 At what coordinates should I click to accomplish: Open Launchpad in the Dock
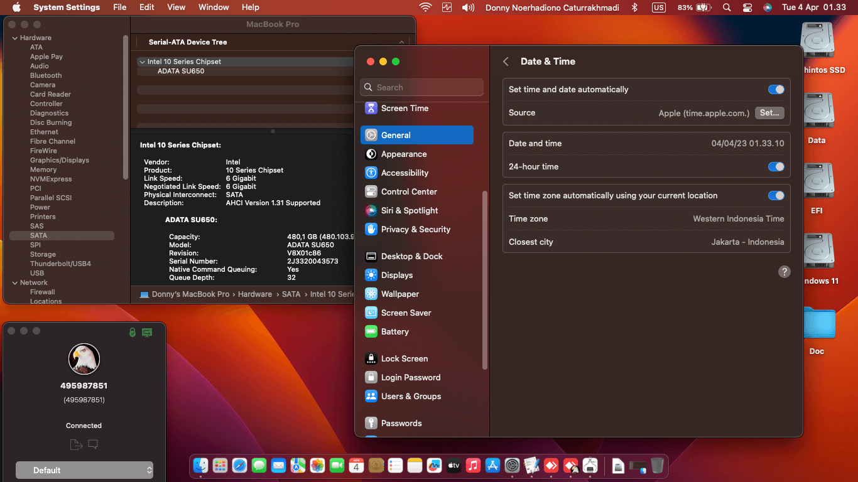point(220,465)
